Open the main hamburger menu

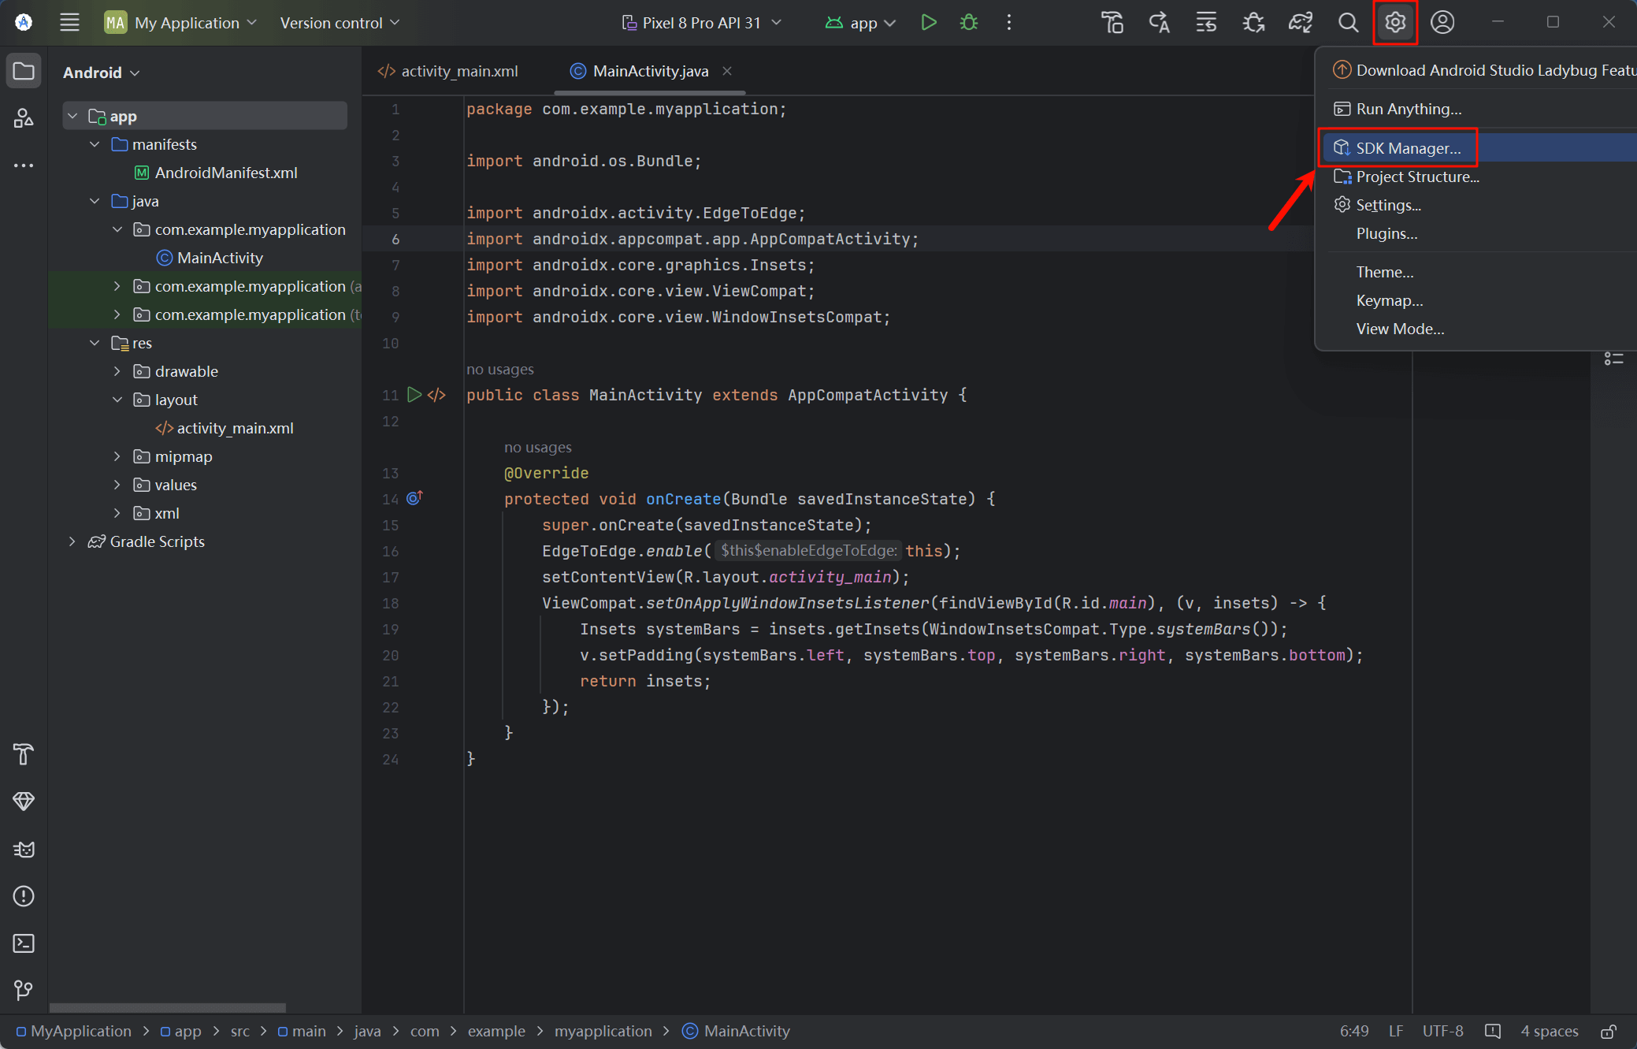pyautogui.click(x=69, y=22)
